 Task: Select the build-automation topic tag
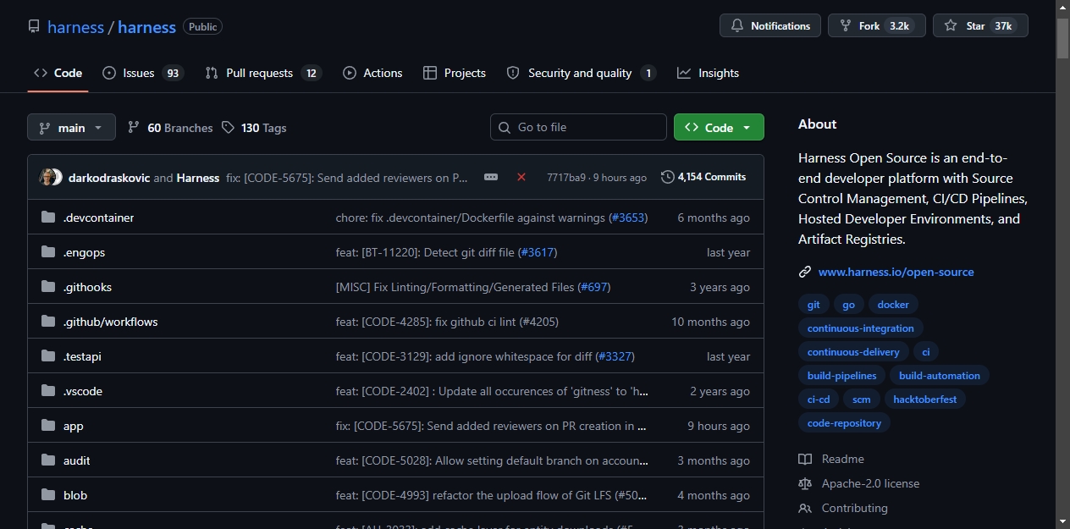(x=940, y=376)
